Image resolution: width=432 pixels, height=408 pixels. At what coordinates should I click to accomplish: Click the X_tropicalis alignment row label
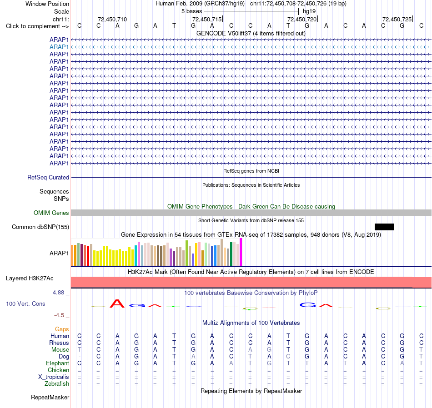tap(54, 377)
